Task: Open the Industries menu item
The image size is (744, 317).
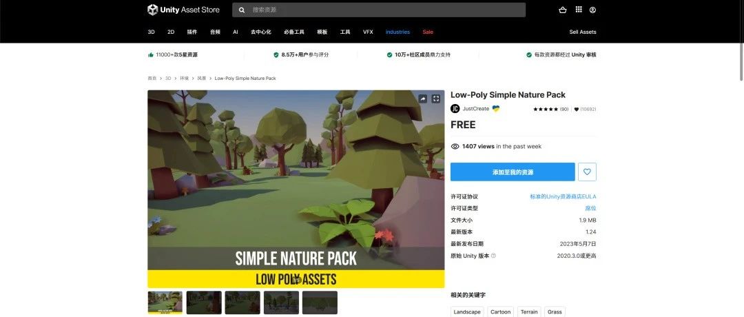Action: (397, 32)
